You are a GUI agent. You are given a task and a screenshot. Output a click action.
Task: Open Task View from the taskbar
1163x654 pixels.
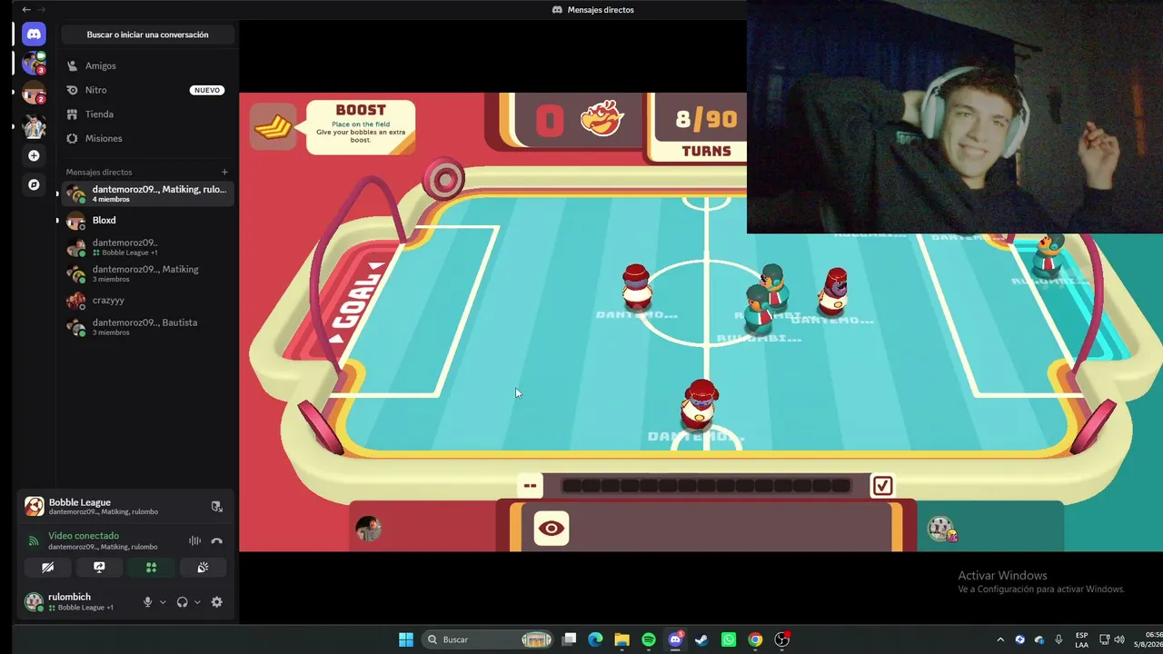[569, 639]
